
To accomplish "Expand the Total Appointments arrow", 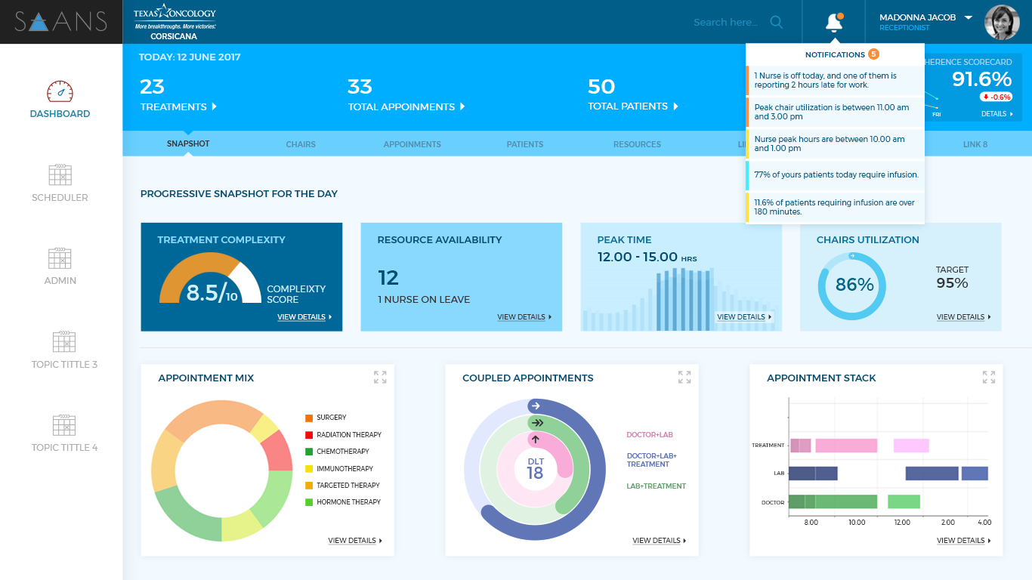I will pyautogui.click(x=462, y=106).
